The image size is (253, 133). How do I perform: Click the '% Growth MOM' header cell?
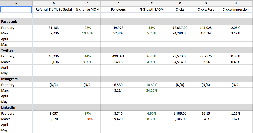[152, 9]
